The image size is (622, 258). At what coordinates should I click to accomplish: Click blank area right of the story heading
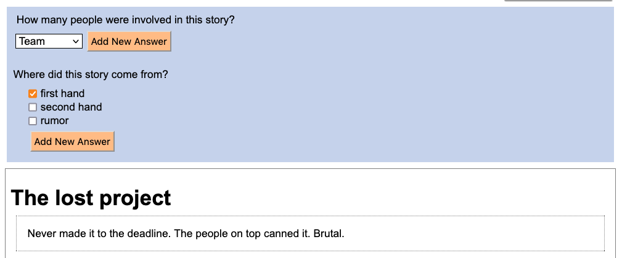pyautogui.click(x=401, y=198)
